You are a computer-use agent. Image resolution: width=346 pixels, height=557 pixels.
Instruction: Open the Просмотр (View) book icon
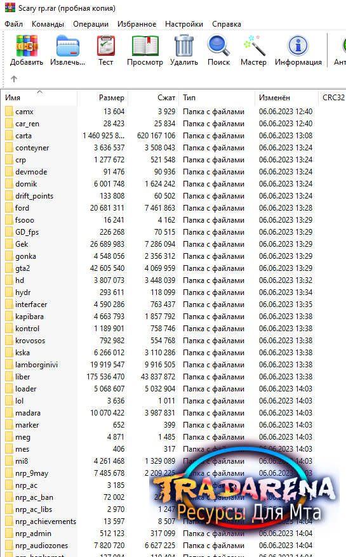pos(145,46)
